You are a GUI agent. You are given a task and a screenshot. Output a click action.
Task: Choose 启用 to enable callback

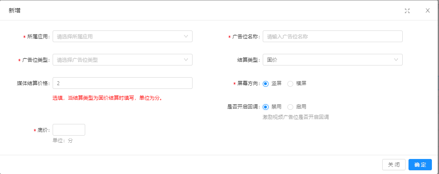pyautogui.click(x=290, y=107)
